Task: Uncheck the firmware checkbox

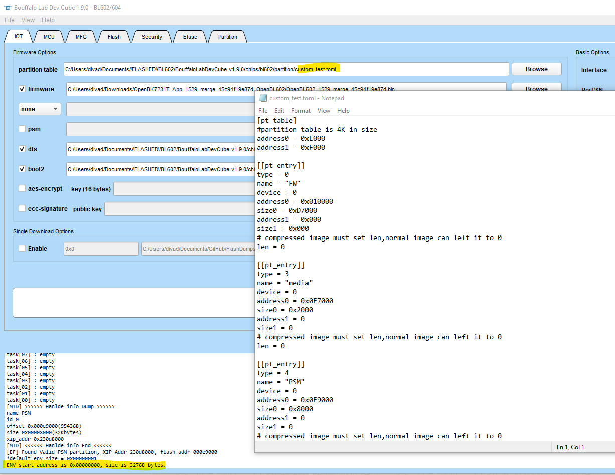Action: tap(22, 89)
